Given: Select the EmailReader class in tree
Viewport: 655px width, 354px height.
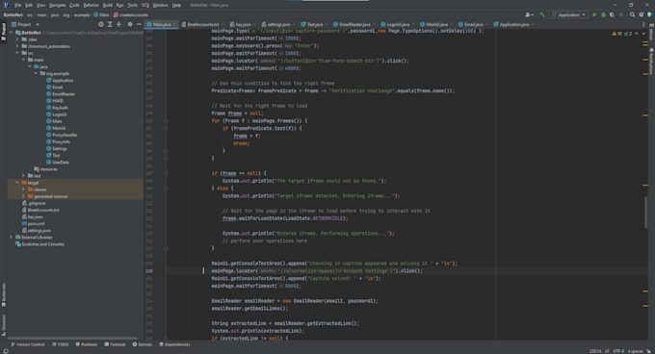Looking at the screenshot, I should click(x=64, y=94).
